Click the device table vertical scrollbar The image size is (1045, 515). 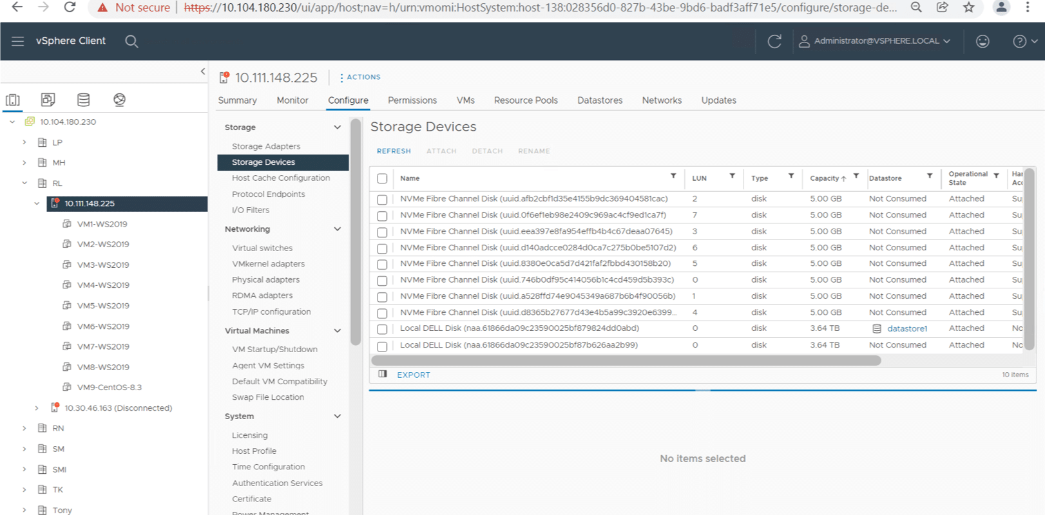click(x=1029, y=259)
